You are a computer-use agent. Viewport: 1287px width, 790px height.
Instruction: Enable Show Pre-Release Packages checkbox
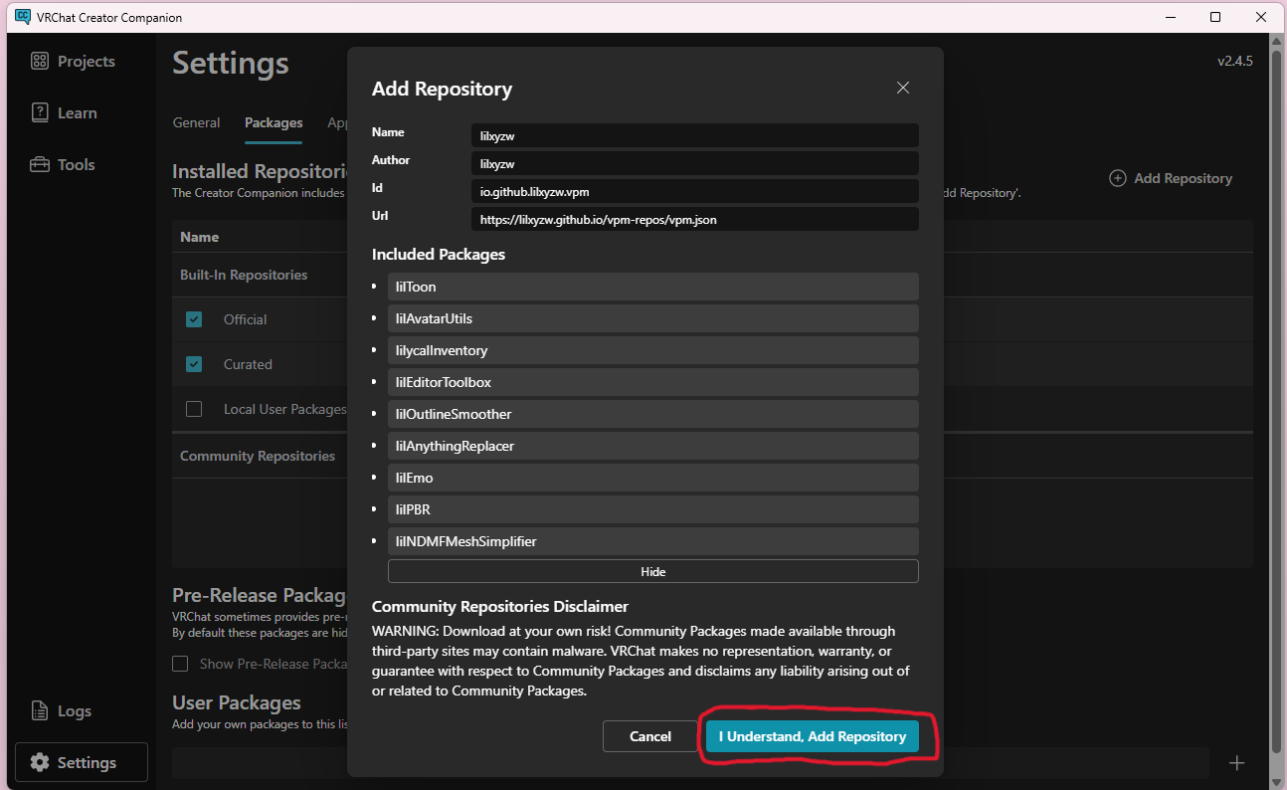click(180, 664)
